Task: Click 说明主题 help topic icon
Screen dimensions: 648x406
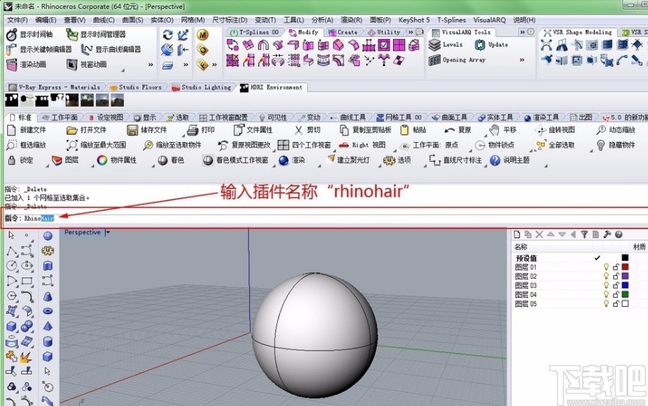Action: [x=495, y=160]
